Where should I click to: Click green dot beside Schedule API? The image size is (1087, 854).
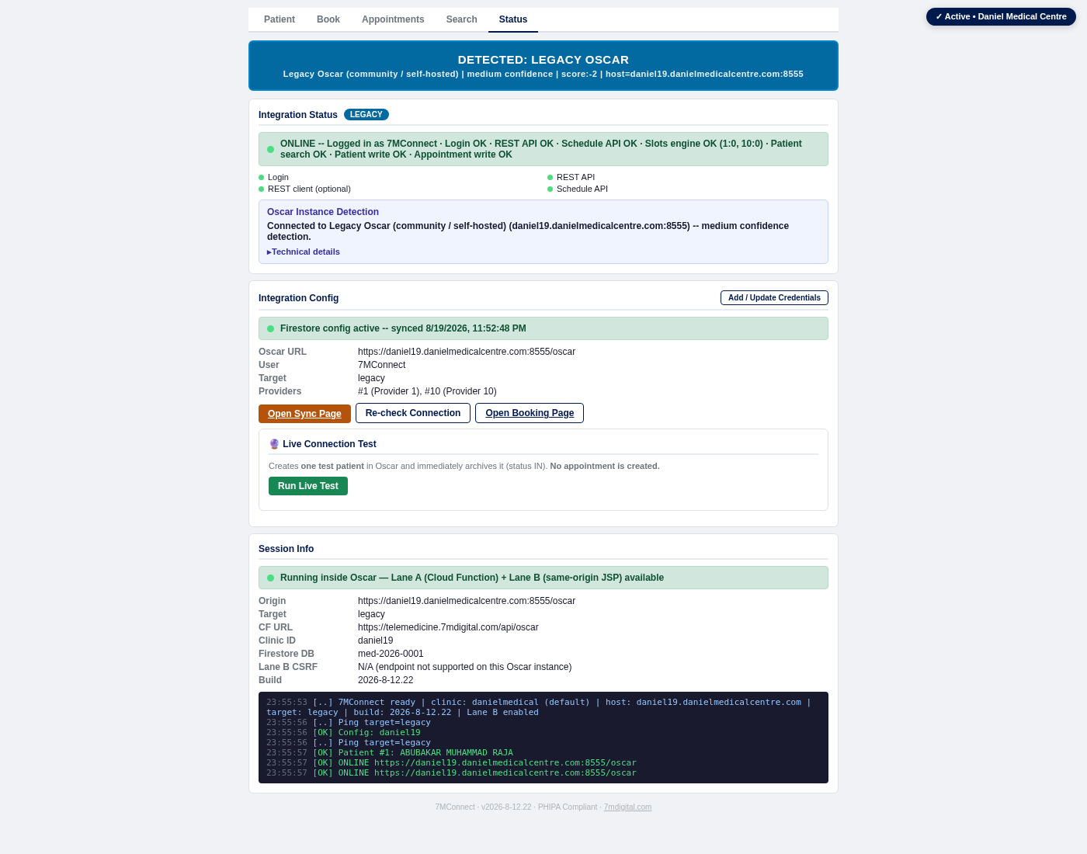[x=550, y=189]
